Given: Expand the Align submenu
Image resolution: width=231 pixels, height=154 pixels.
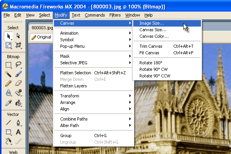Looking at the screenshot, I should coord(93,109).
